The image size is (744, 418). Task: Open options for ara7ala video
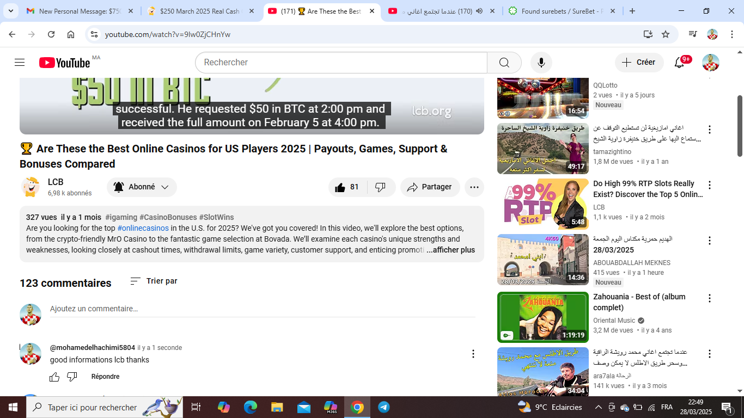click(710, 354)
